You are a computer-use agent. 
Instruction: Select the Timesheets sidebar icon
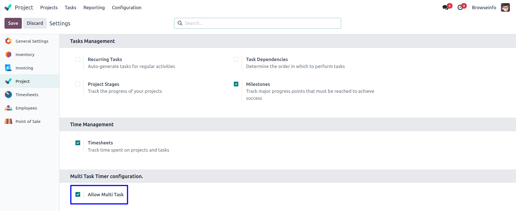pyautogui.click(x=8, y=95)
